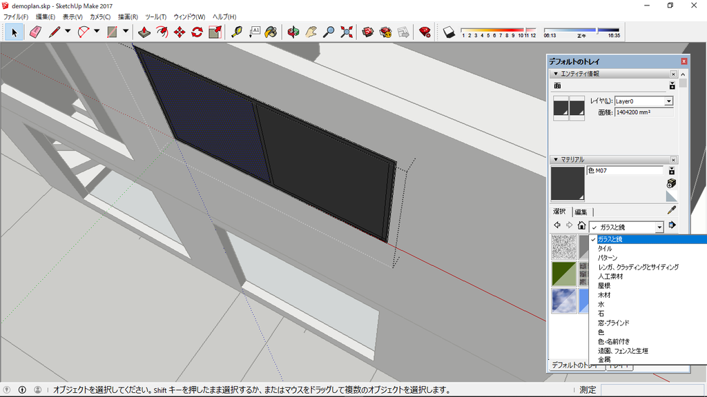Click the back face material swatch
707x397 pixels.
click(577, 108)
